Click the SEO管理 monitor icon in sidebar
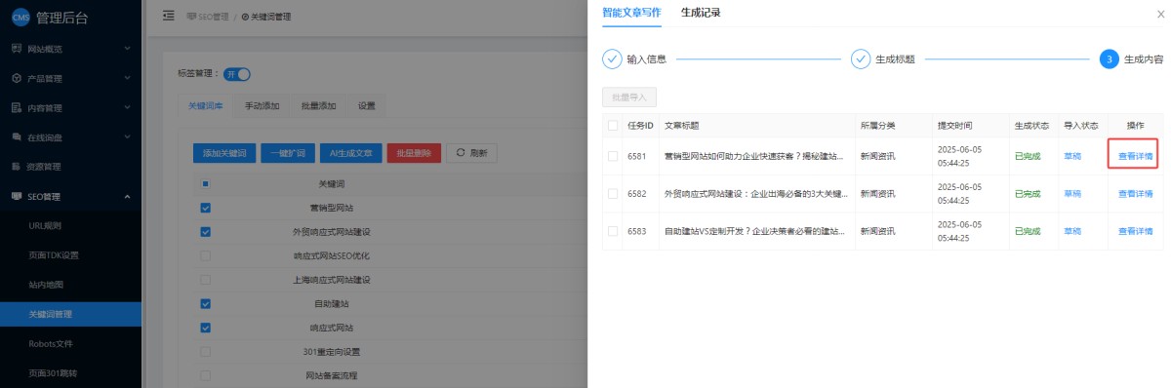Image resolution: width=1171 pixels, height=388 pixels. [17, 196]
